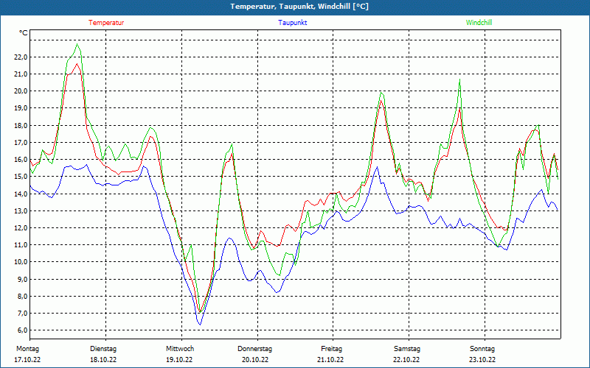590x368 pixels.
Task: Select the 15,0 y-axis value
Action: [21, 177]
